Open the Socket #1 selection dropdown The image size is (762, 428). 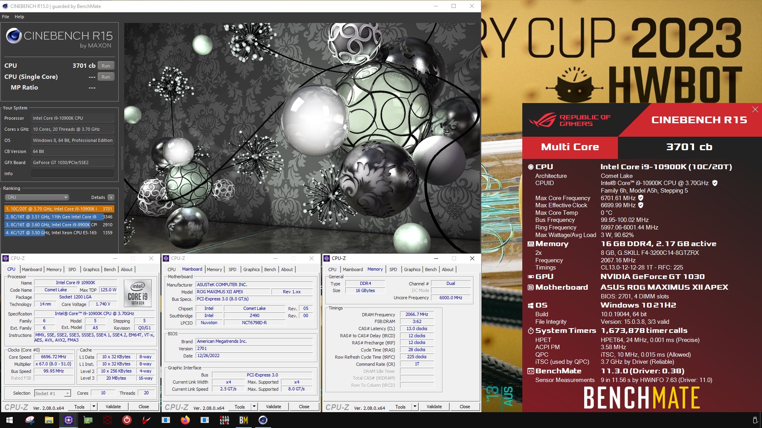point(52,393)
